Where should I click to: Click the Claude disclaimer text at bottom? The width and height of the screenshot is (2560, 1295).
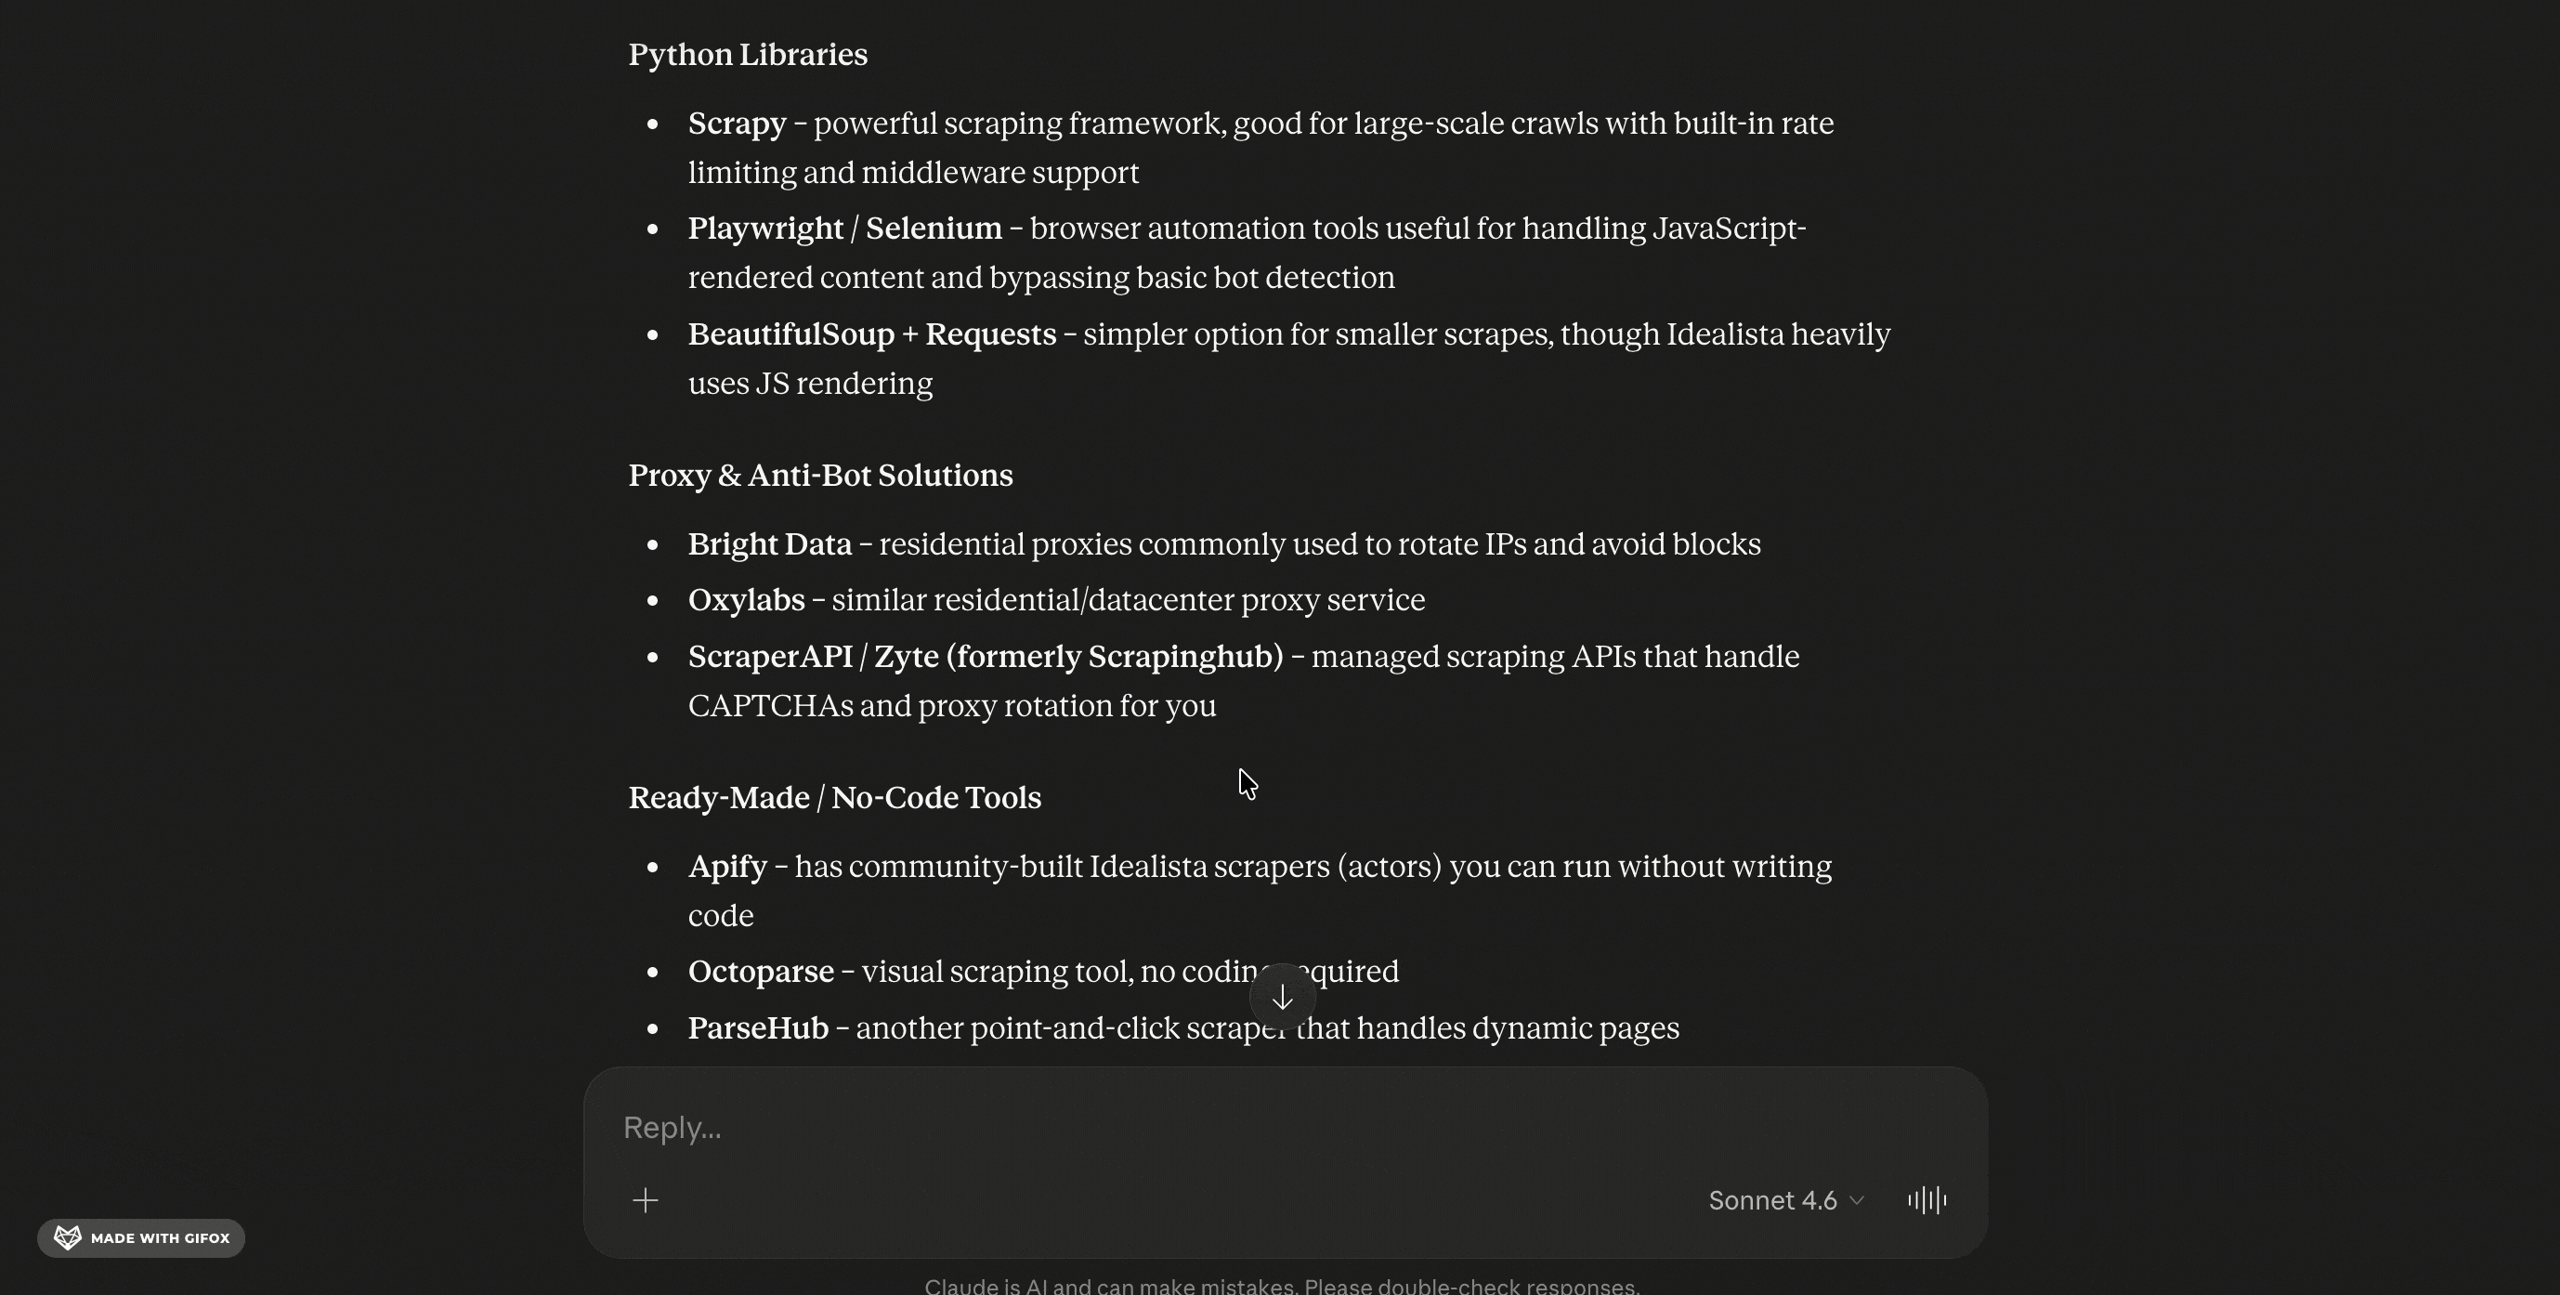(1282, 1284)
